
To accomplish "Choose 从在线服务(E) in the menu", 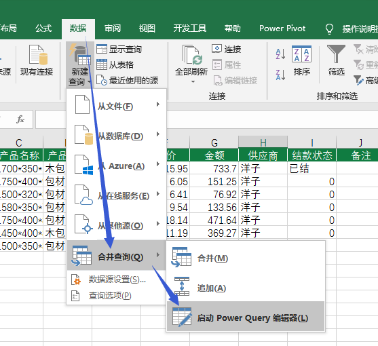I will (117, 194).
